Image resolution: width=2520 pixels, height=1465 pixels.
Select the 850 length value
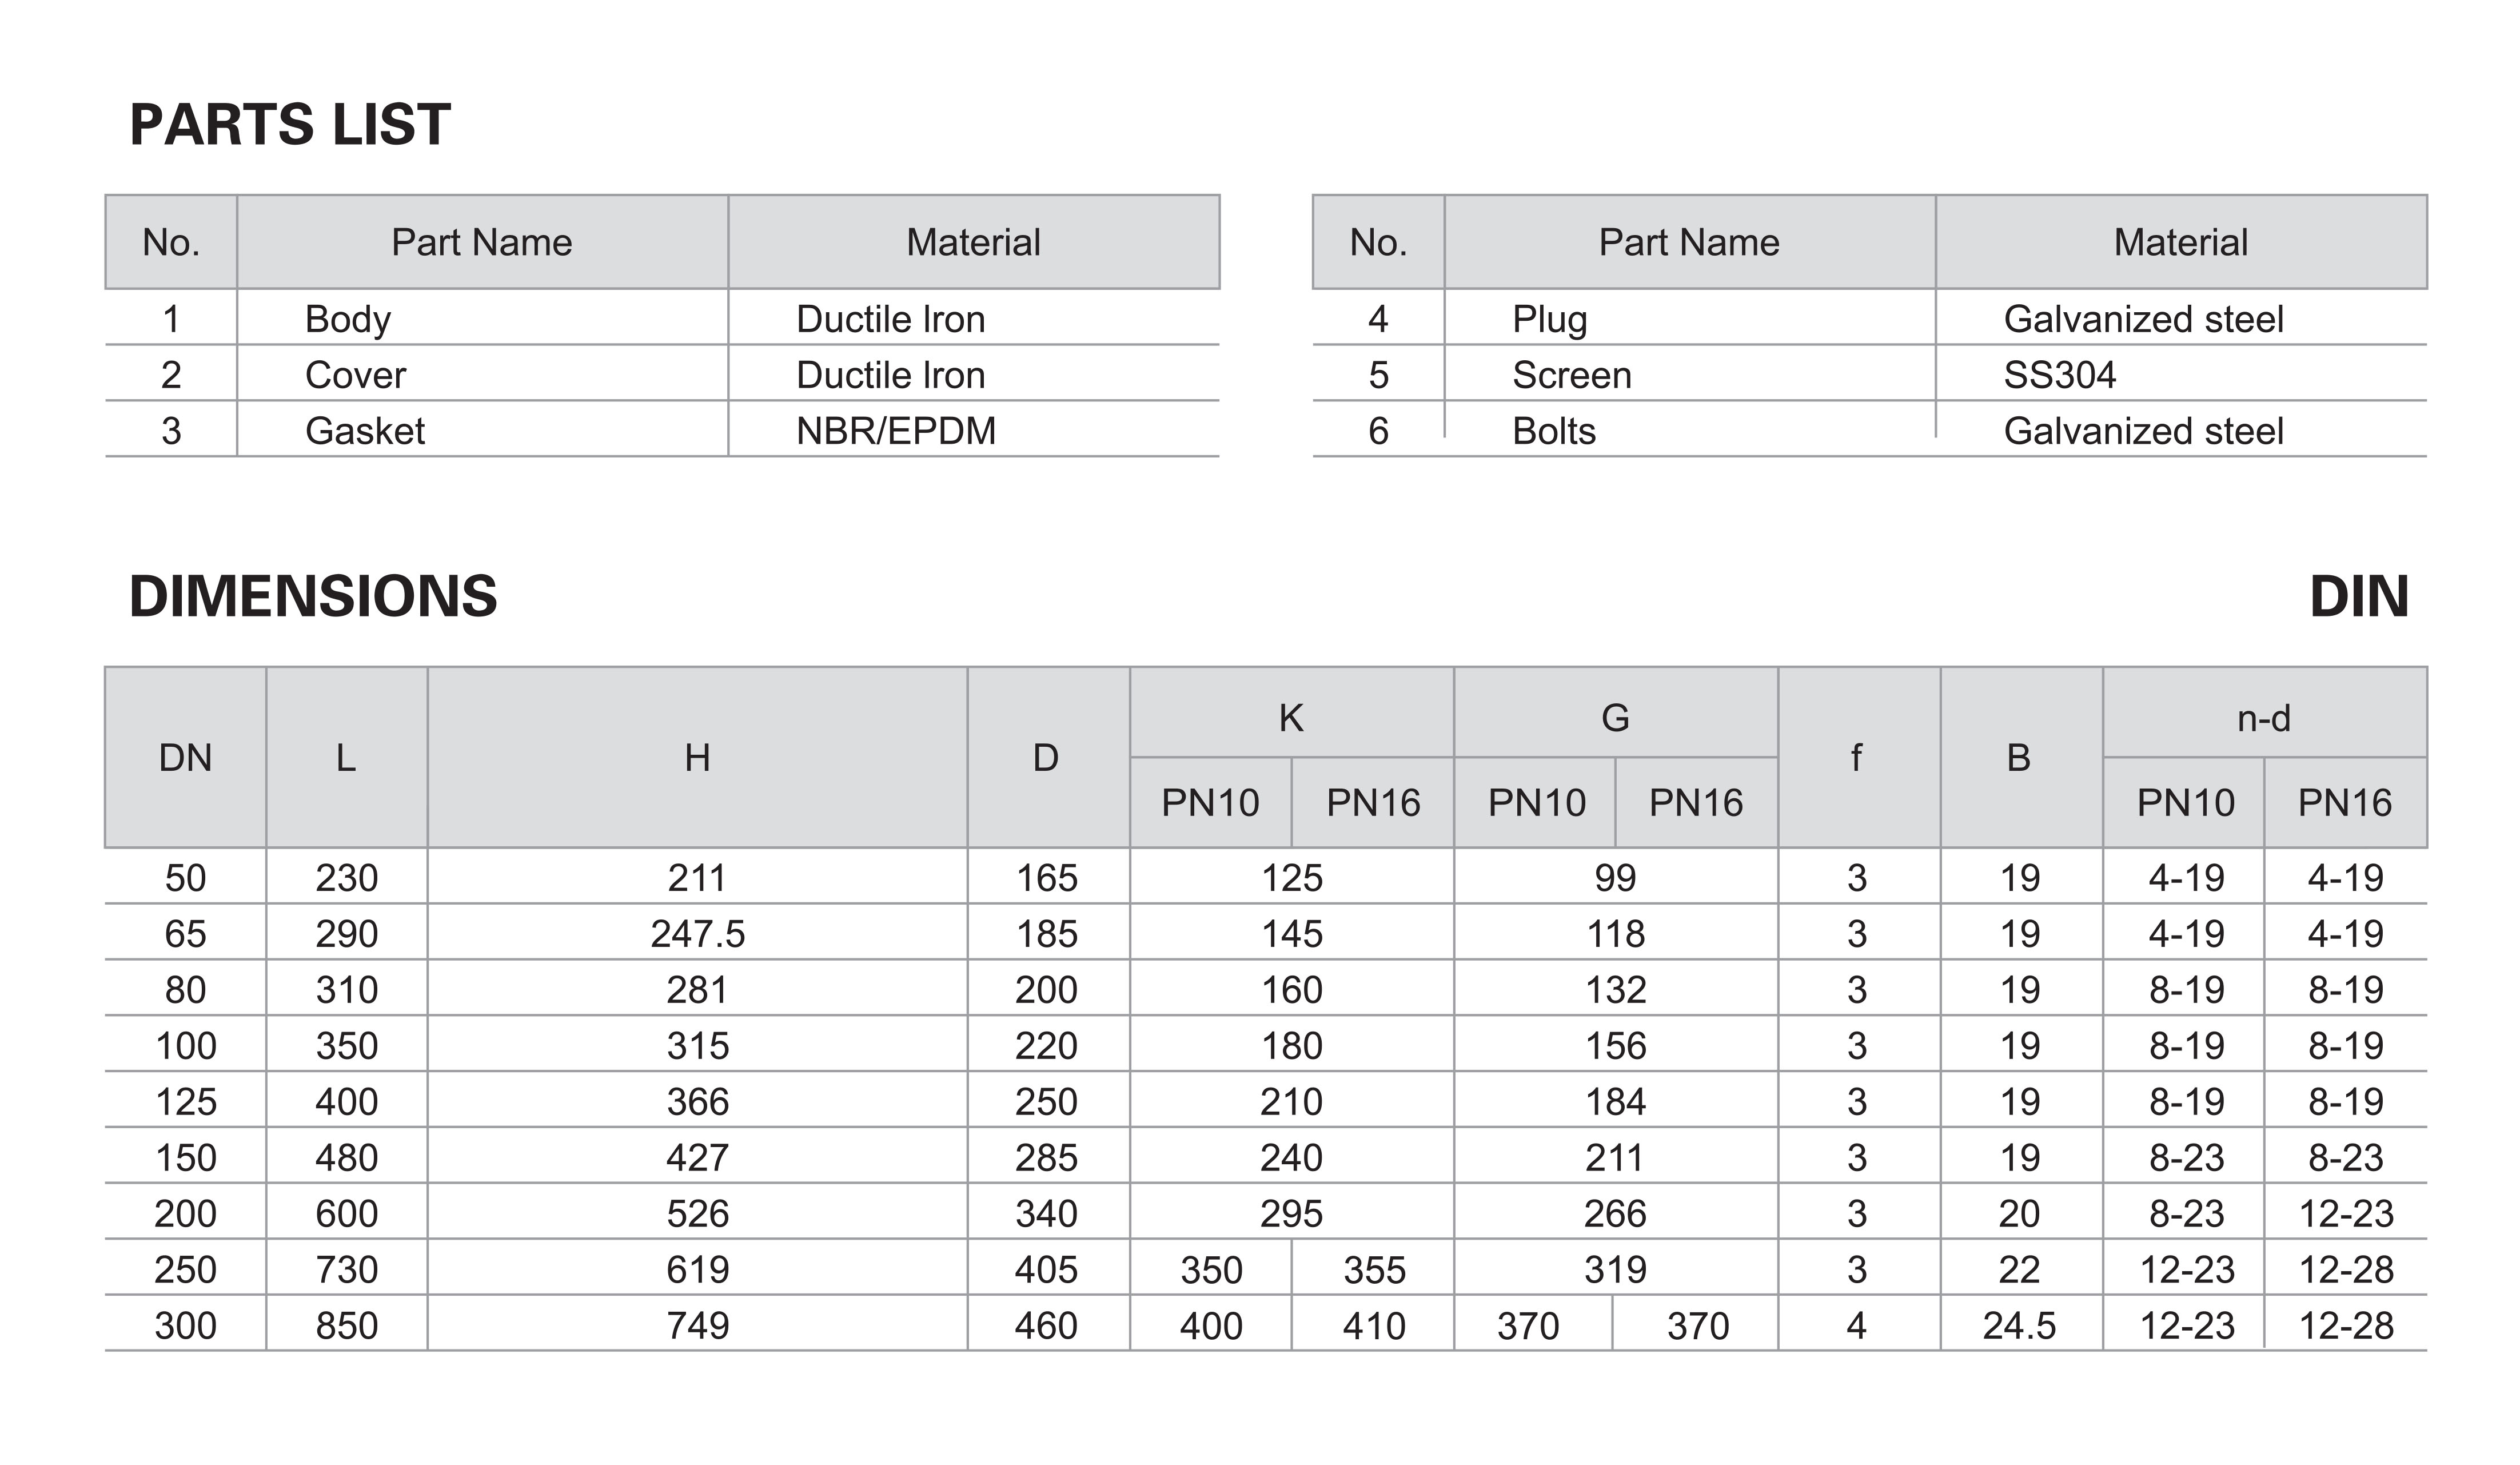(x=347, y=1326)
